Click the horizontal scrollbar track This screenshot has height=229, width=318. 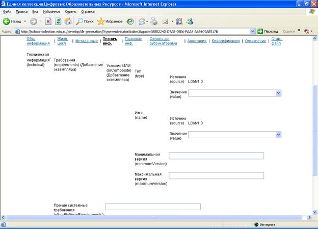tap(154, 218)
